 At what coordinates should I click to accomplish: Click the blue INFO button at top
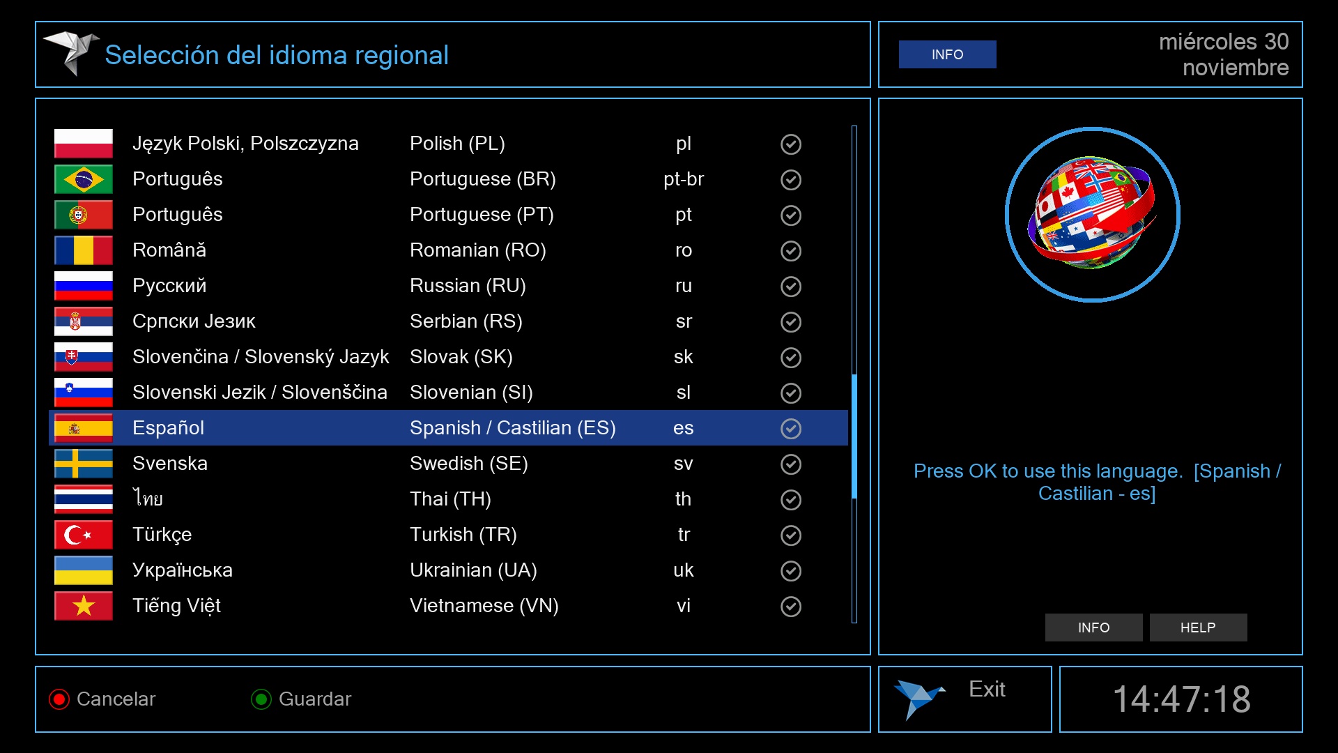pos(947,54)
